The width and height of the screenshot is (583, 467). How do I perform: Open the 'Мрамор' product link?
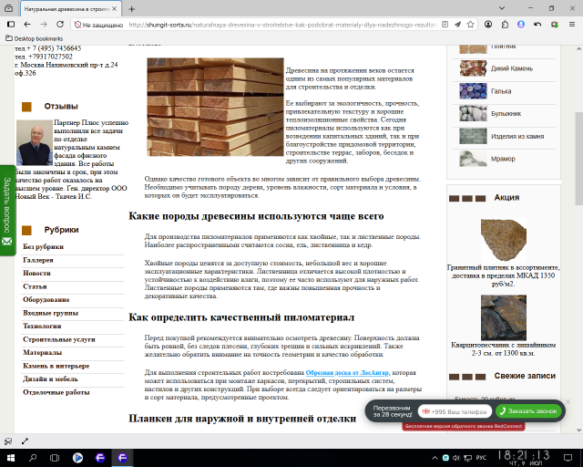[503, 159]
